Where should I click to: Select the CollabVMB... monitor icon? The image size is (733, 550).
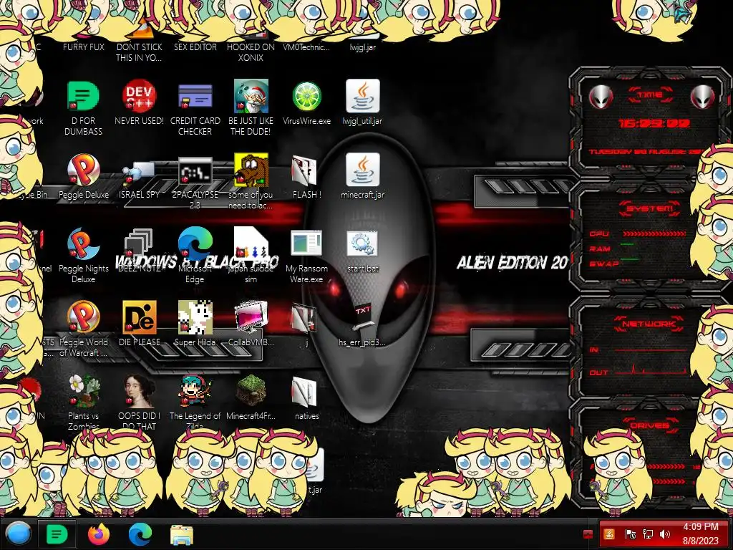point(251,317)
